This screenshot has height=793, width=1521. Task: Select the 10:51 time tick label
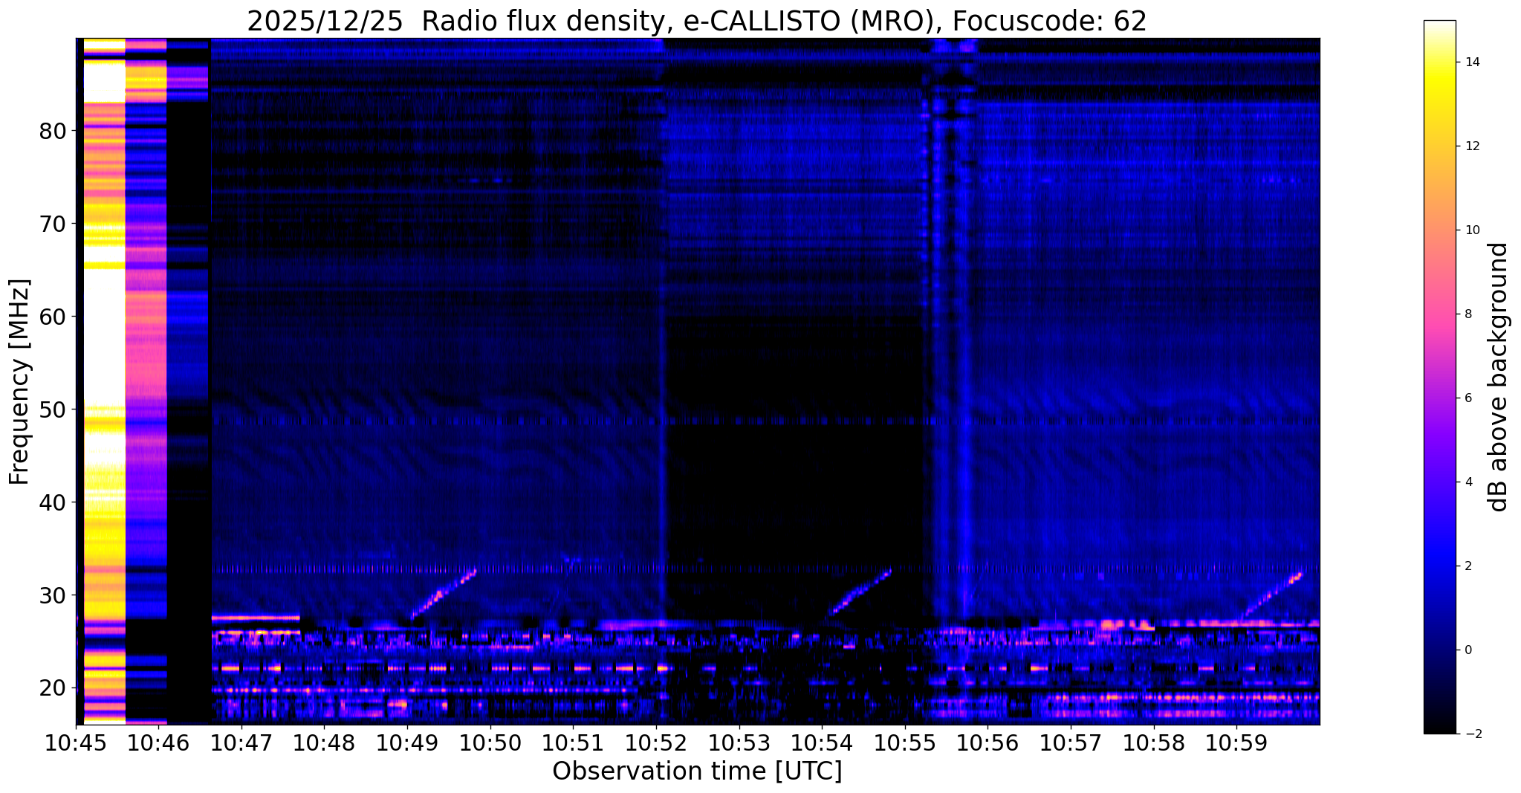(x=573, y=743)
